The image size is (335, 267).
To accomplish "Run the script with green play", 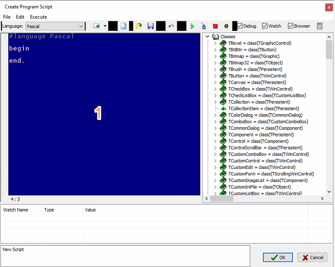I will (x=192, y=26).
